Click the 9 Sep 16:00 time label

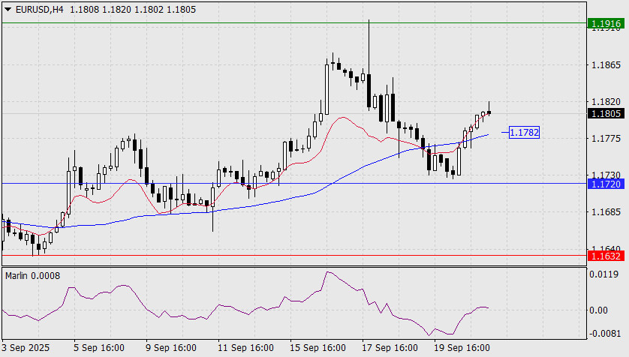click(170, 348)
